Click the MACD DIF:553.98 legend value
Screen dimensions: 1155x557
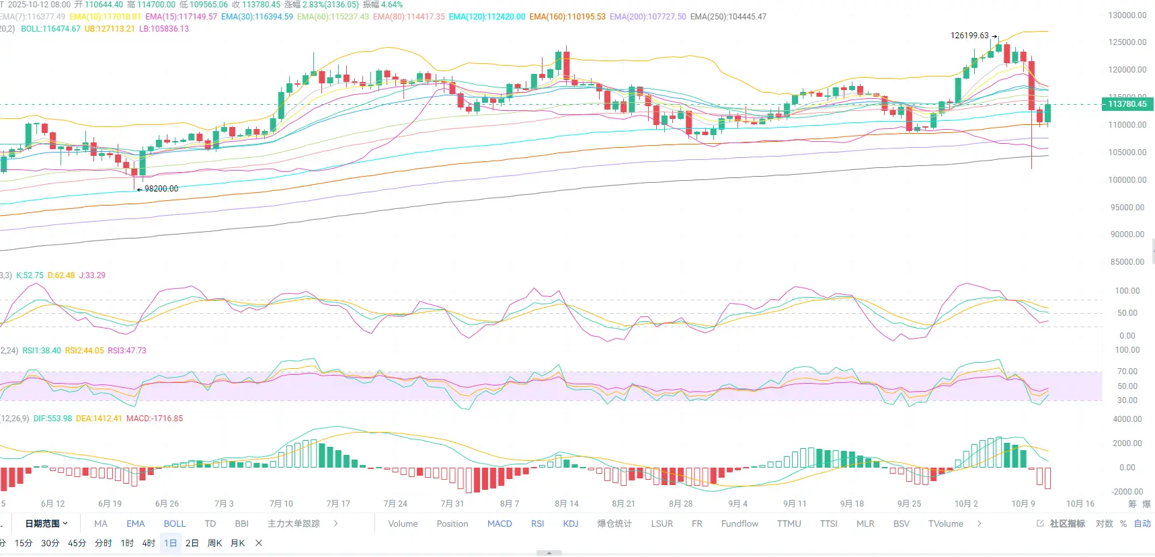[x=52, y=419]
